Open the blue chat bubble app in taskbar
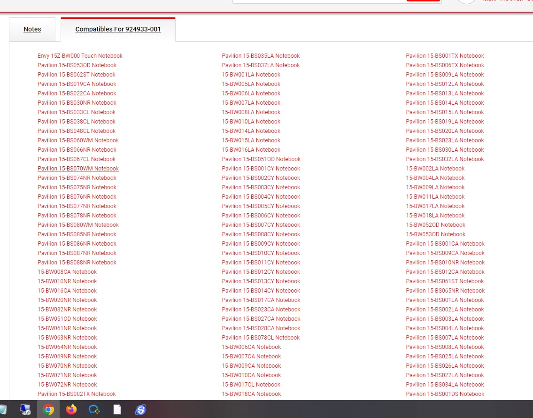533x418 pixels. 94,410
